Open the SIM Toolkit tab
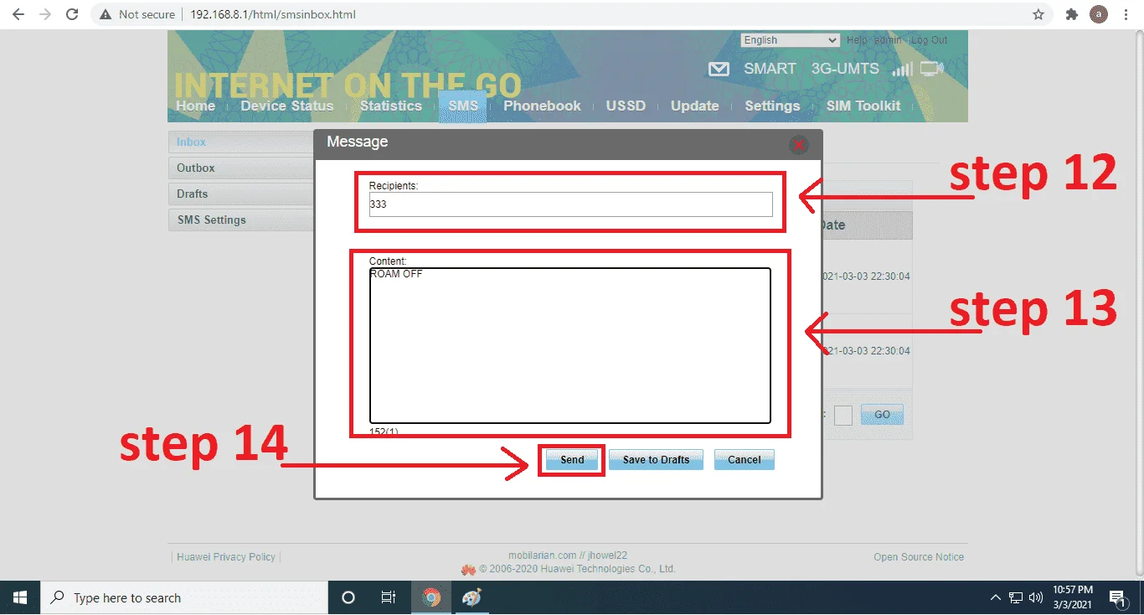 tap(863, 106)
